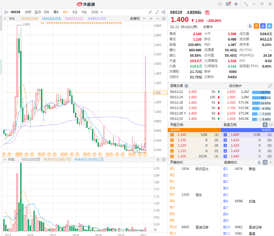The width and height of the screenshot is (274, 236).
Task: Click the 1.400 price label on the chart axis
Action: click(x=160, y=93)
